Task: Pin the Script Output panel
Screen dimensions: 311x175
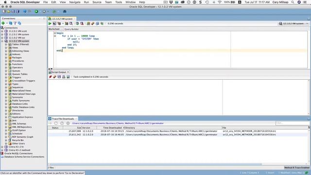Action: coord(50,77)
